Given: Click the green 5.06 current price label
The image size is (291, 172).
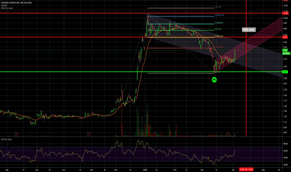Looking at the screenshot, I should (285, 50).
